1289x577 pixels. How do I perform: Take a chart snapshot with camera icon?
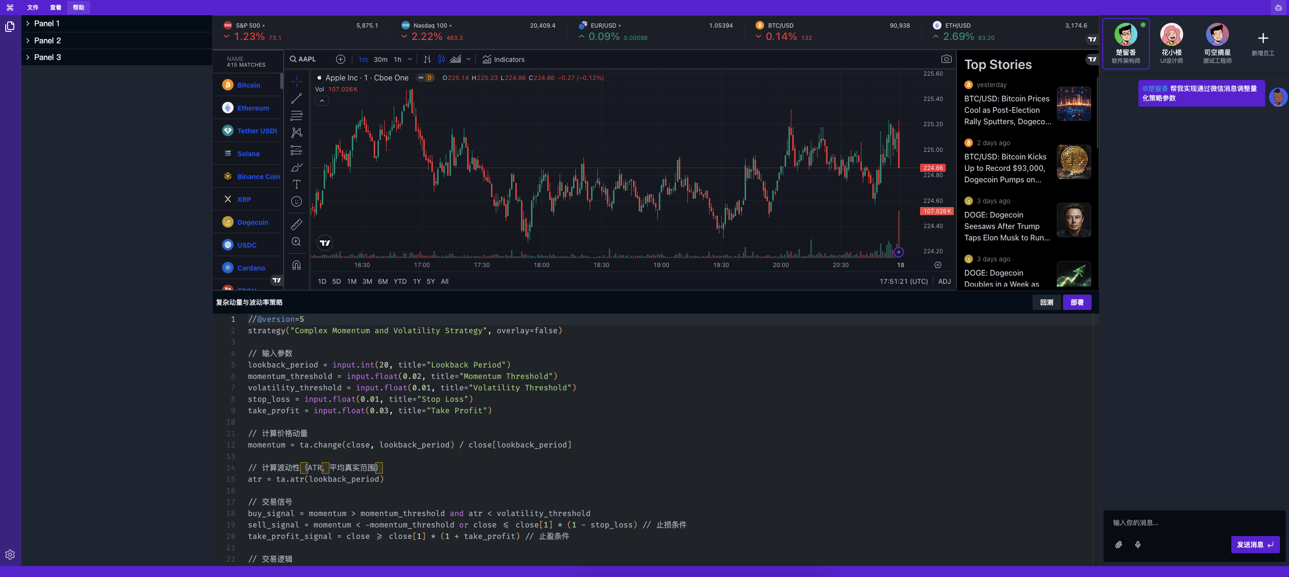946,60
